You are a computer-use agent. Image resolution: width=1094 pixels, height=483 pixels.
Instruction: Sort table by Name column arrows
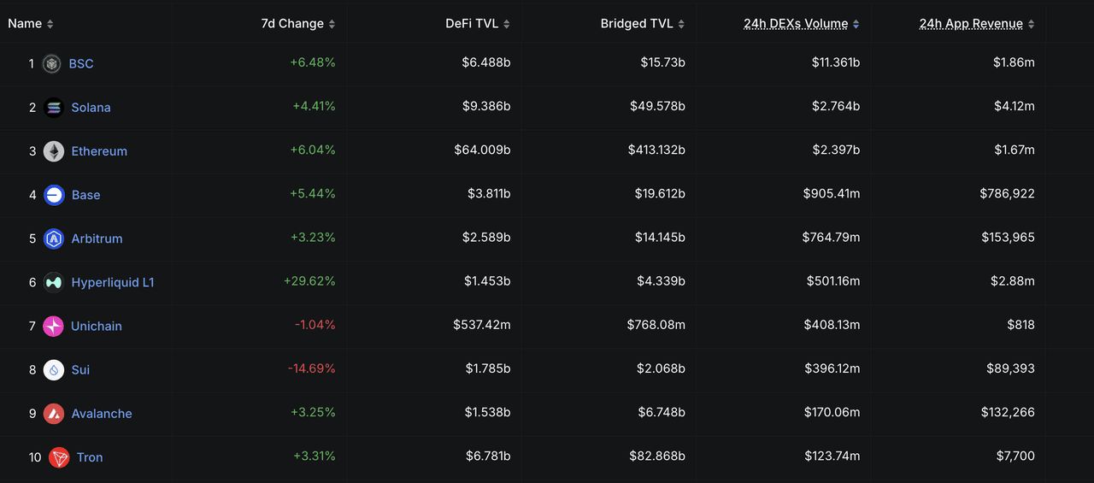pos(50,24)
